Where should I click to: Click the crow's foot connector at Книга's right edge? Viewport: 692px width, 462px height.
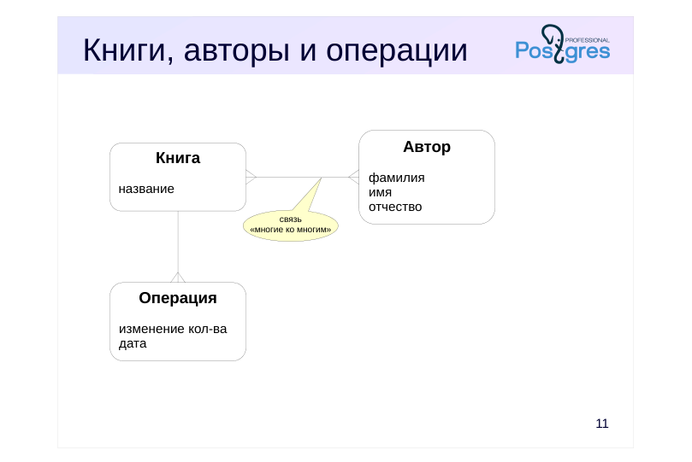(x=251, y=177)
